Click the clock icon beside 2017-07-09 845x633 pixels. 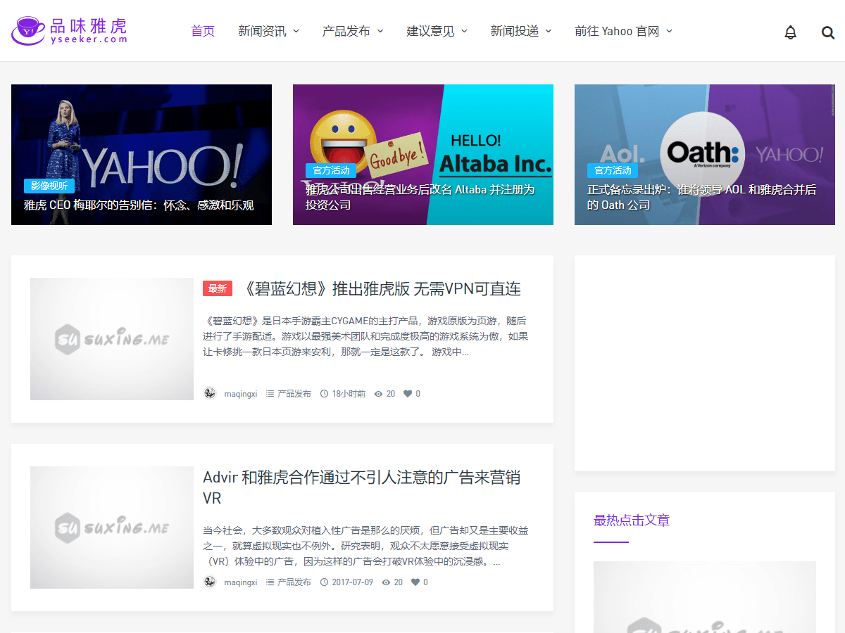(324, 582)
